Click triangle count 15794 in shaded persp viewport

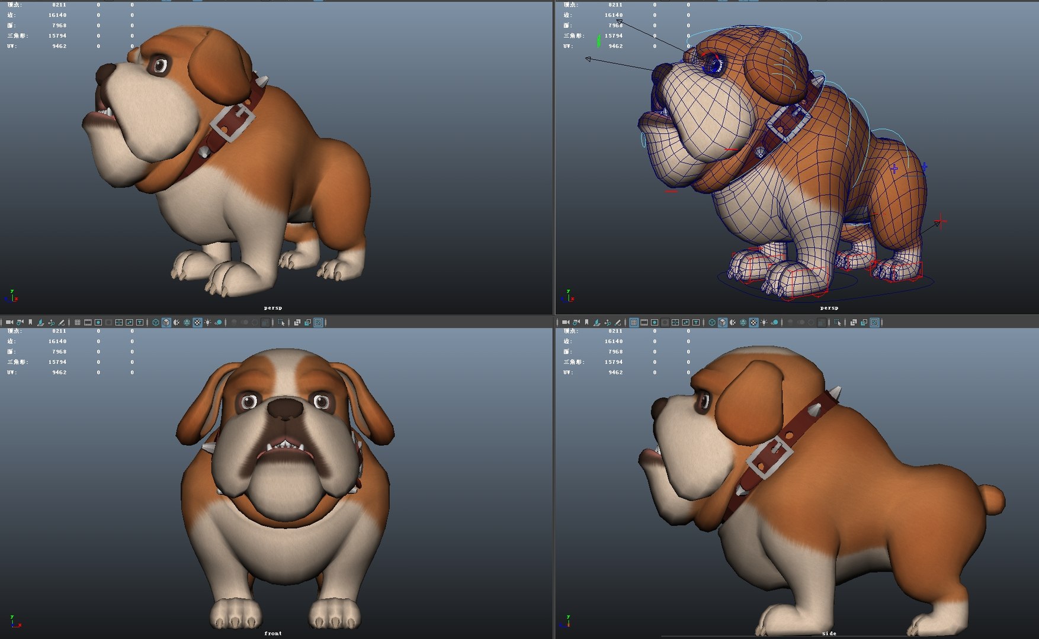pos(57,35)
